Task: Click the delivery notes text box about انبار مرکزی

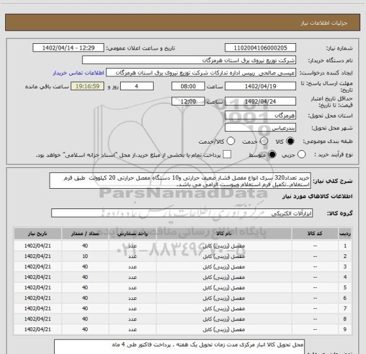Action: point(179,347)
